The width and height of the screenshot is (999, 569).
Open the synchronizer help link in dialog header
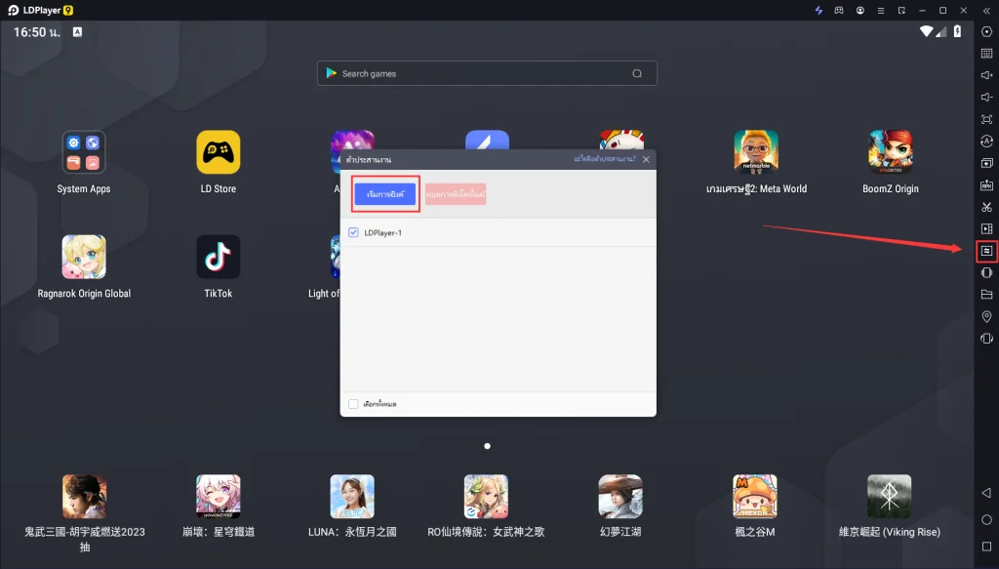tap(605, 159)
